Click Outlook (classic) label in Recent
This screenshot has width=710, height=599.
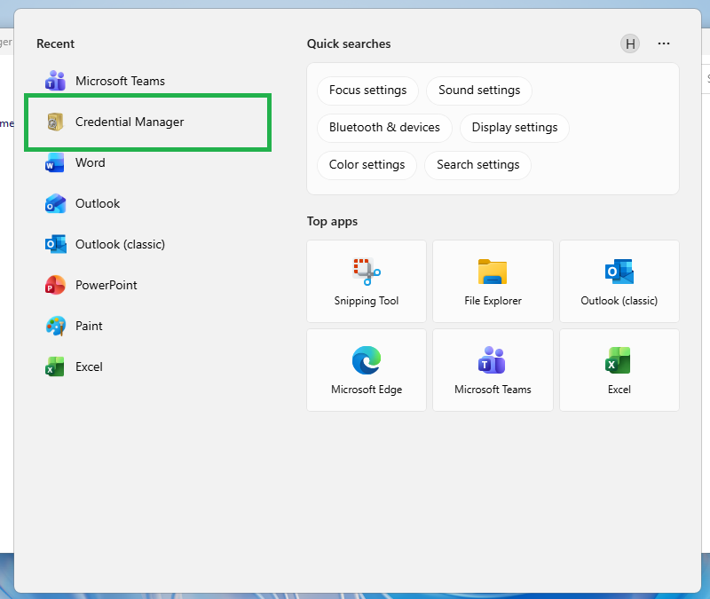(120, 244)
